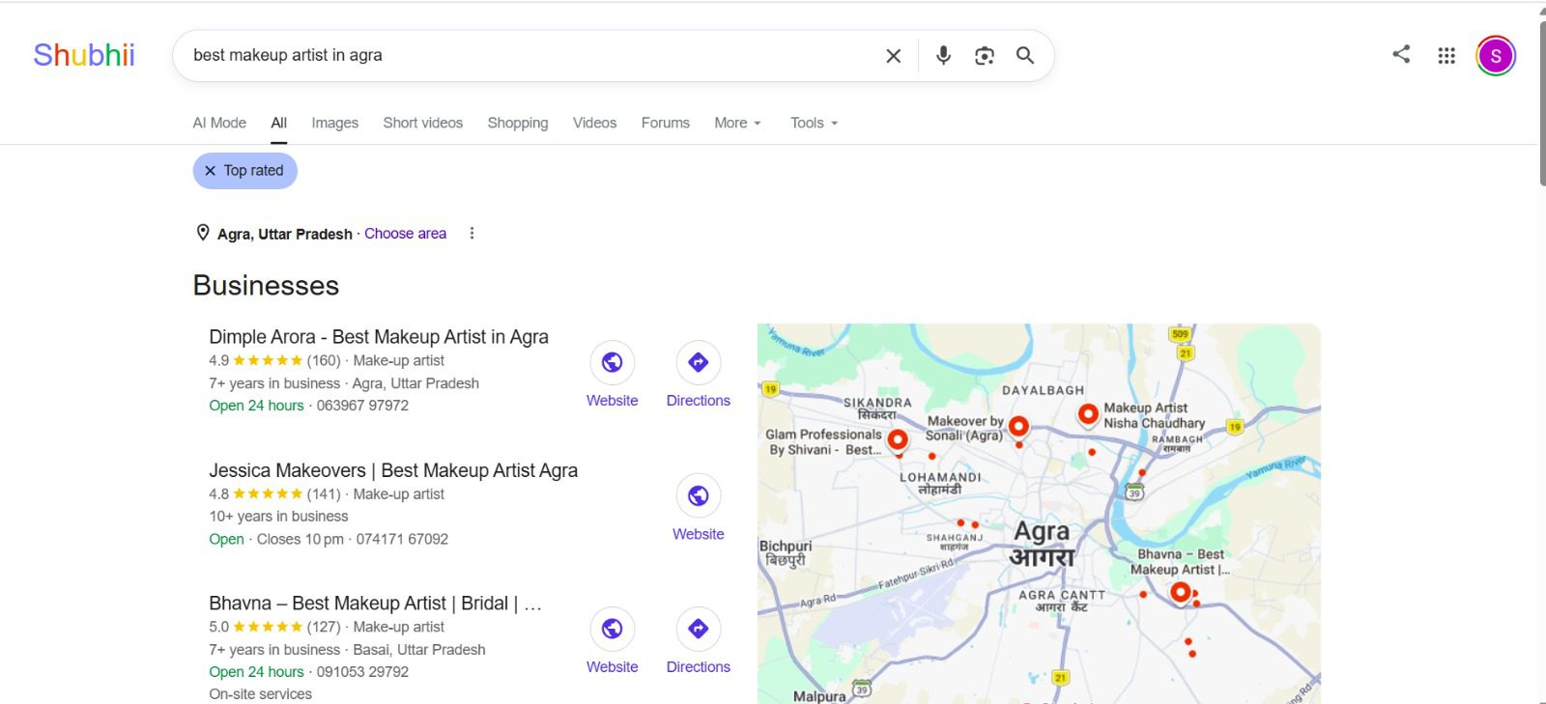
Task: Open the three-dot menu beside Choose area
Action: point(472,234)
